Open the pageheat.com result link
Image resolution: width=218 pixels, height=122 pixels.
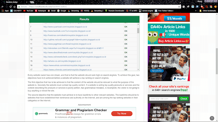67,44
